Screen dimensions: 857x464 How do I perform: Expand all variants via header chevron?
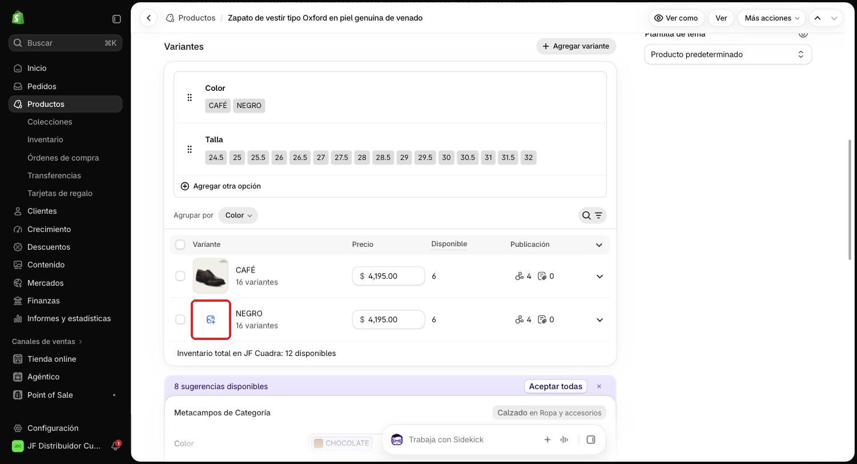pos(599,245)
